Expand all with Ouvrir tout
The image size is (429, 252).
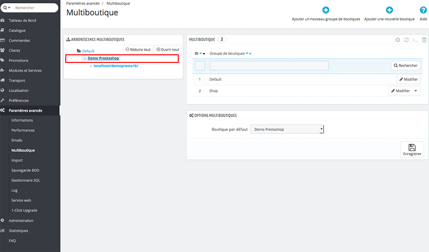pyautogui.click(x=168, y=50)
